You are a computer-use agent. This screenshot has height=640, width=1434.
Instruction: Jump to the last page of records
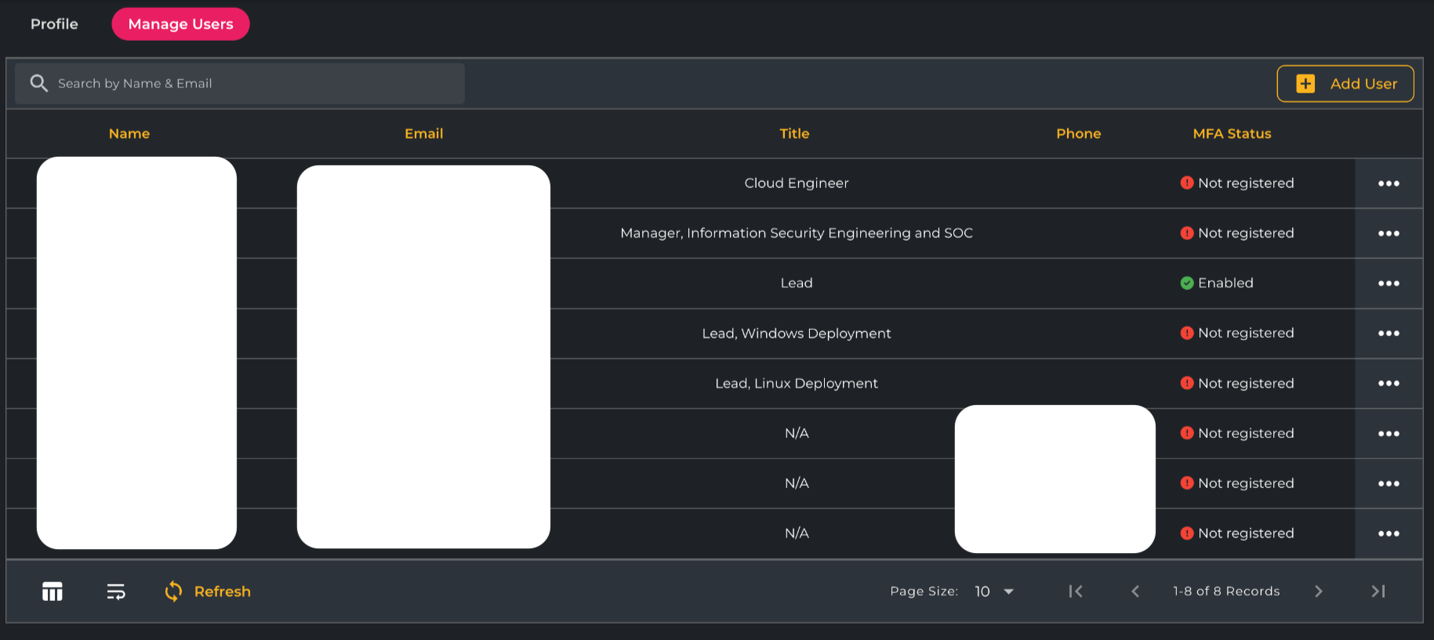click(1378, 591)
